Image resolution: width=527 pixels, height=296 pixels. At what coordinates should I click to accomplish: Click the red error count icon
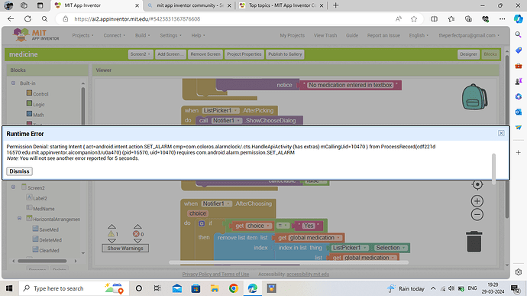pos(136,234)
